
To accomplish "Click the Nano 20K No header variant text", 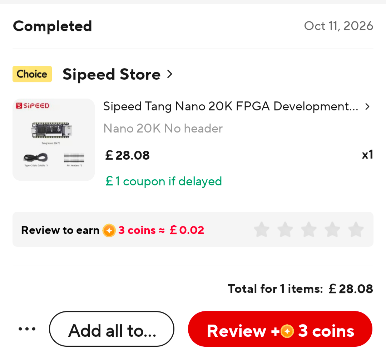I will tap(163, 129).
